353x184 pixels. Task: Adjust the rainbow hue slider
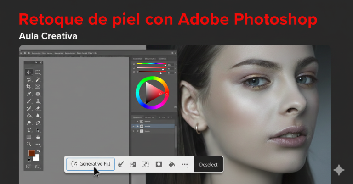point(152,64)
